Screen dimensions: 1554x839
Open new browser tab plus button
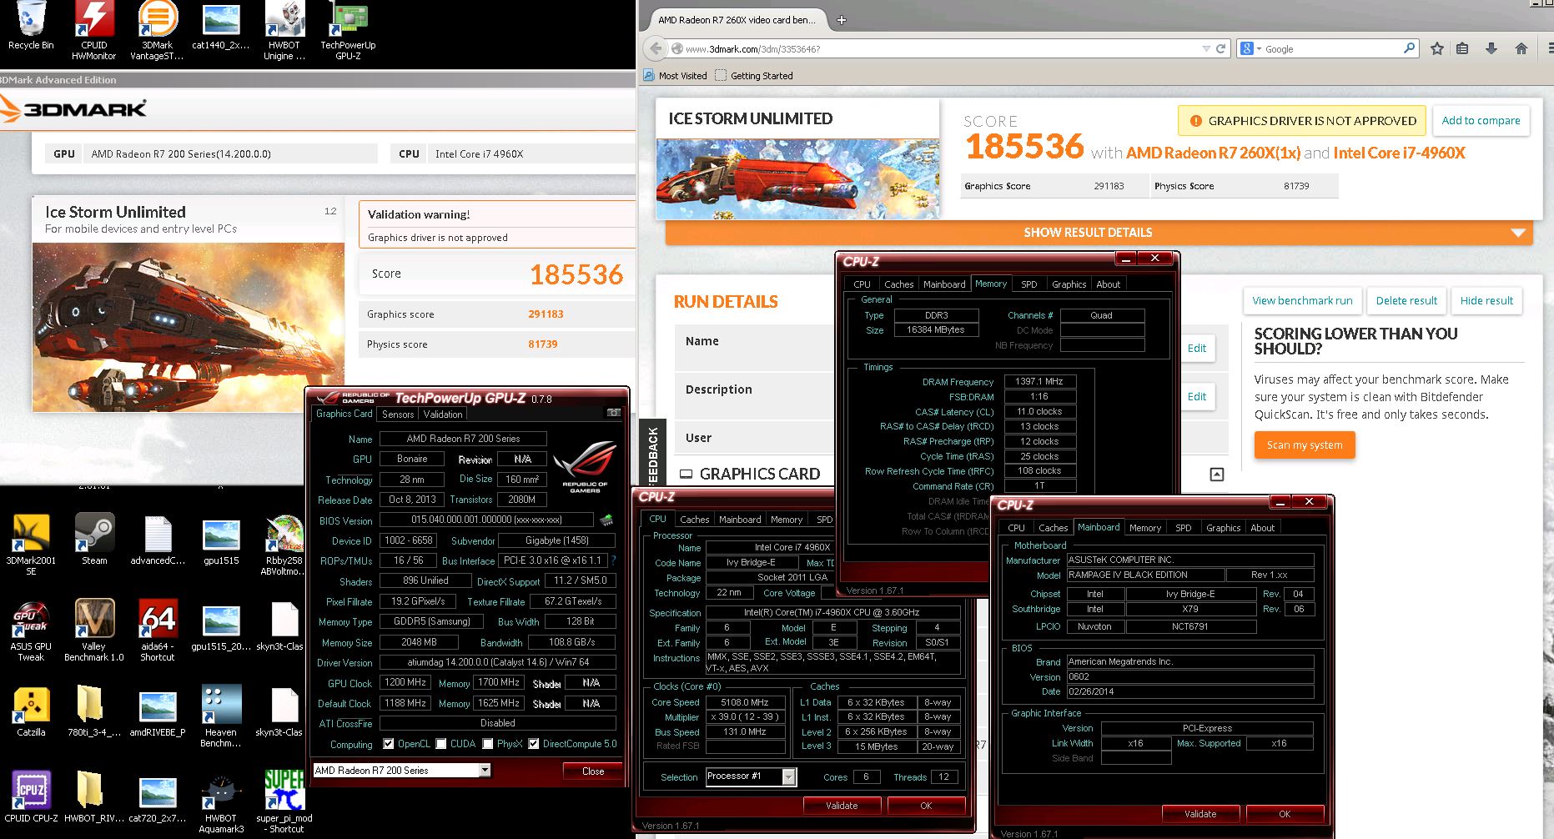click(x=842, y=20)
